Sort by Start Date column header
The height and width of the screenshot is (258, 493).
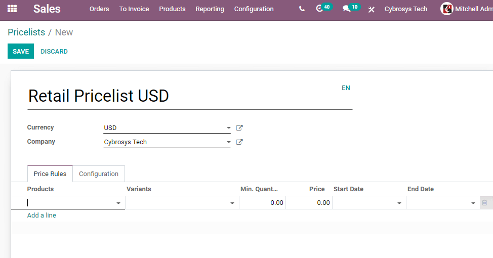click(x=348, y=189)
